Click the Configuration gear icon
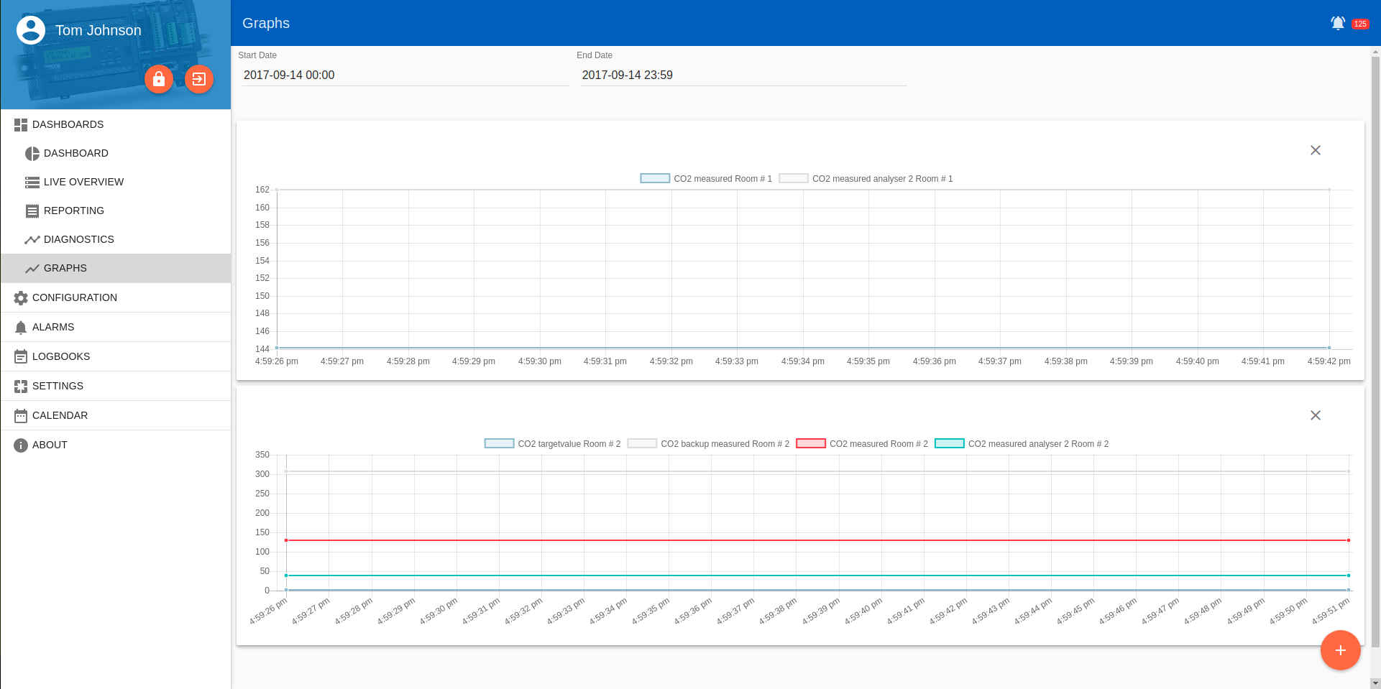The height and width of the screenshot is (689, 1381). (21, 297)
